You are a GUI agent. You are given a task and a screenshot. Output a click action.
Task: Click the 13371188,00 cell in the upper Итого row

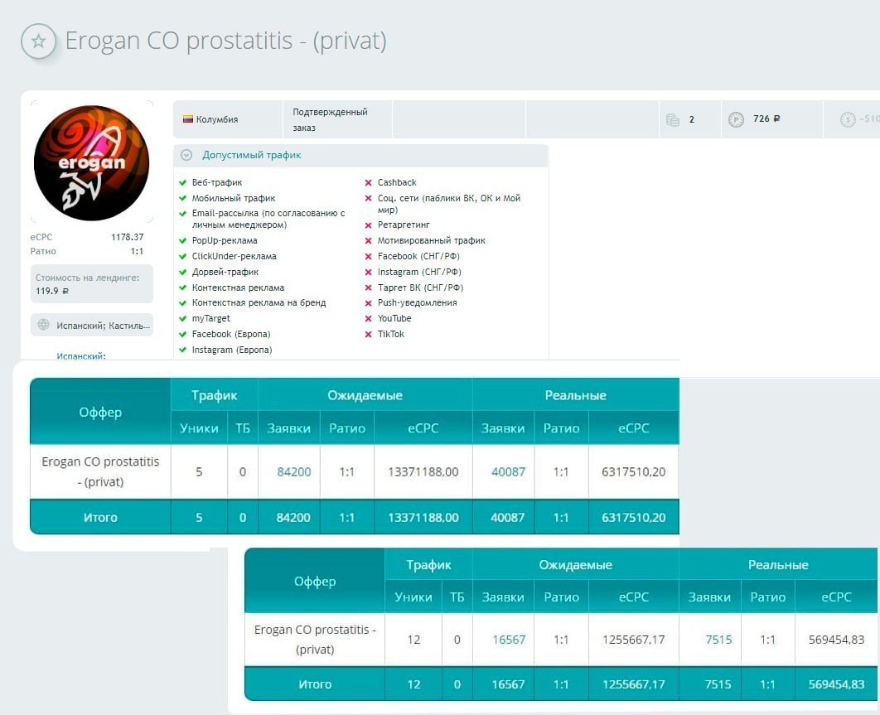click(x=423, y=518)
